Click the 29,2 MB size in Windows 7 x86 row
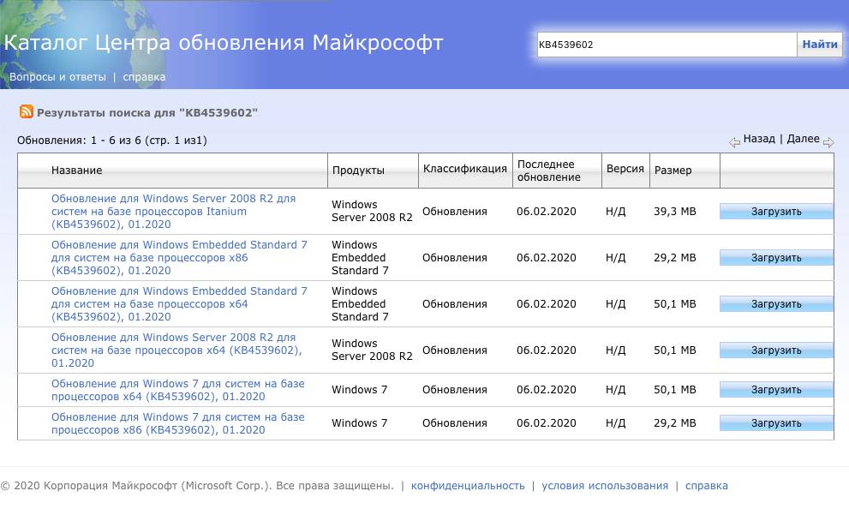Image resolution: width=849 pixels, height=509 pixels. [x=674, y=423]
